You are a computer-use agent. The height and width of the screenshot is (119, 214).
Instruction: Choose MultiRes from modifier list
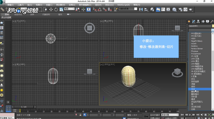pos(194,46)
